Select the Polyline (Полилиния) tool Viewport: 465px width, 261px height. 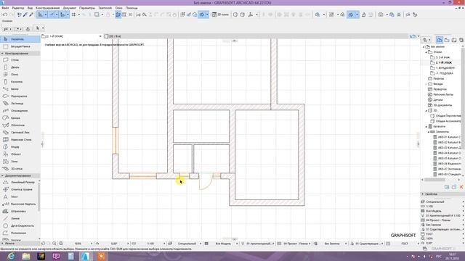(x=19, y=233)
